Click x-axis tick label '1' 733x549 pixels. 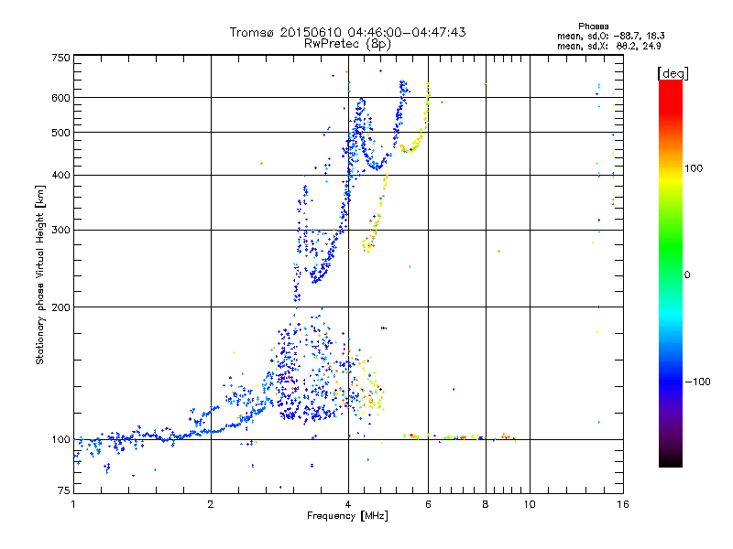pyautogui.click(x=73, y=504)
